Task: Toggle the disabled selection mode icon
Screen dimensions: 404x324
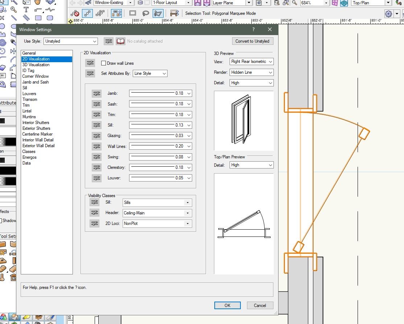Action: tap(75, 13)
